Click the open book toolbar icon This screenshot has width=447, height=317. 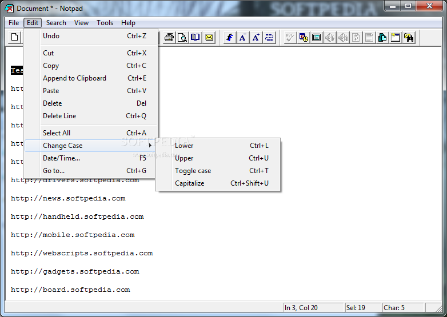[x=195, y=37]
